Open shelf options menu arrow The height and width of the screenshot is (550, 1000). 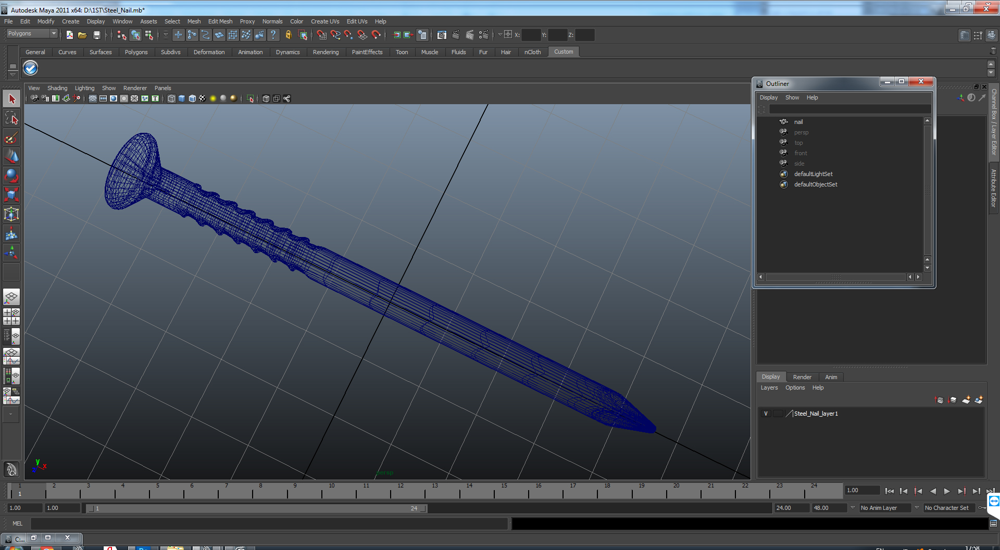pyautogui.click(x=13, y=74)
